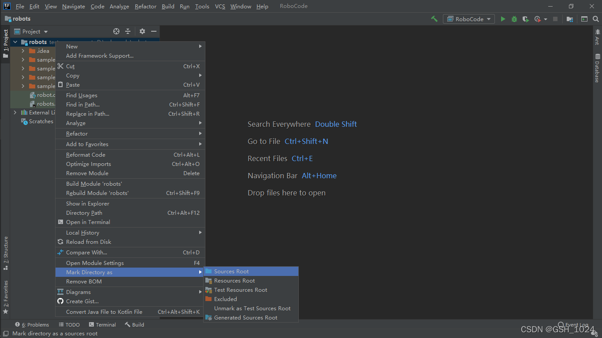The image size is (602, 338).
Task: Choose Compare With... entry
Action: pos(130,253)
